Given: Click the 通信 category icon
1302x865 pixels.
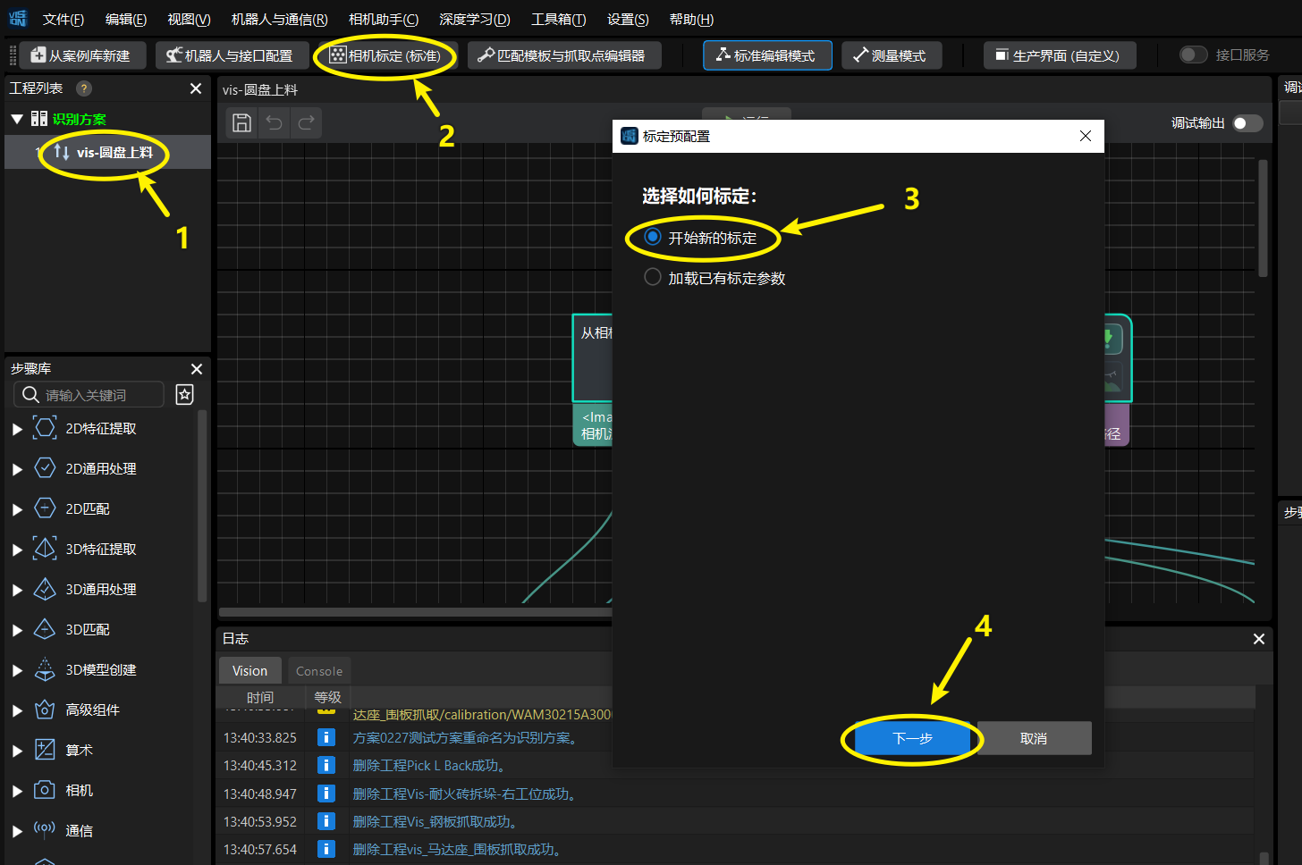Looking at the screenshot, I should (45, 830).
